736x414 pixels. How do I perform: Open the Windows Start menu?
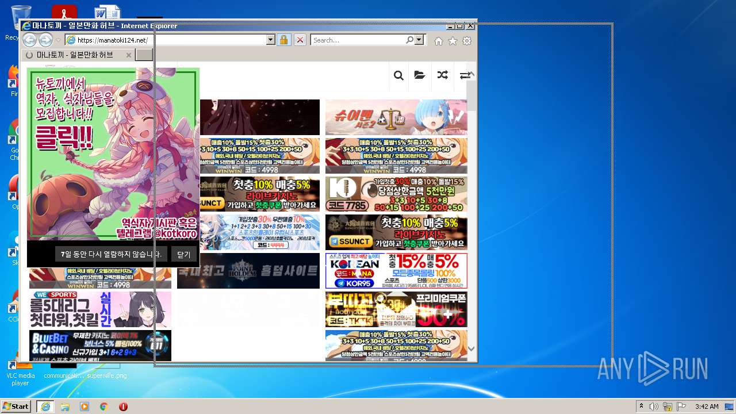16,406
